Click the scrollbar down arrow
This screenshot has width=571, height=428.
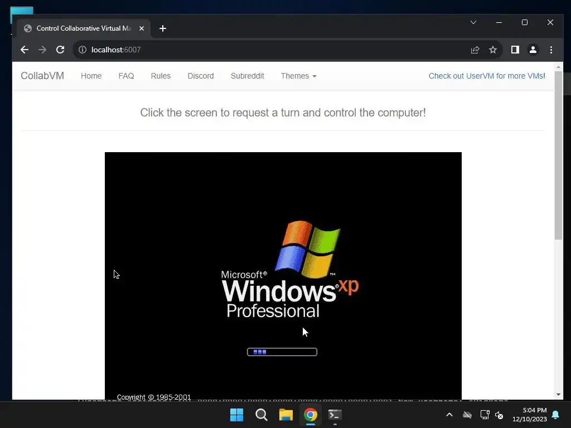tap(558, 395)
